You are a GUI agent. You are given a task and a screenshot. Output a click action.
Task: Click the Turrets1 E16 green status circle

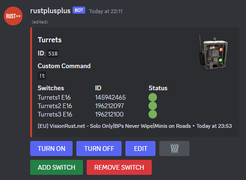click(153, 97)
